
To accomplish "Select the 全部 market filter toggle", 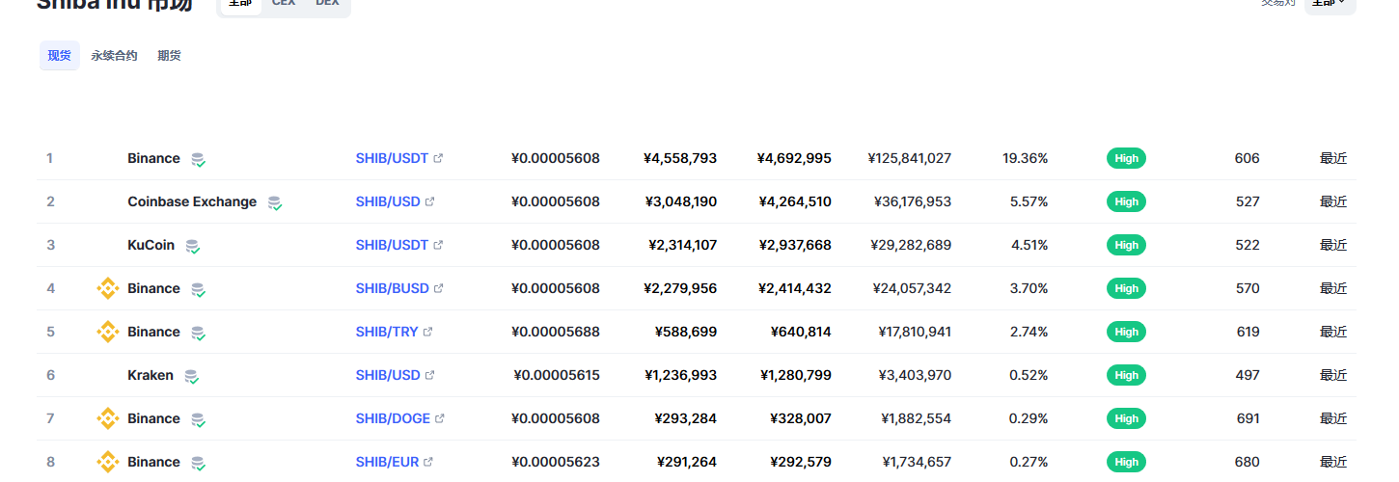I will pos(240,4).
